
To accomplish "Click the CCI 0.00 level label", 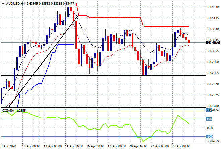I will 210,128.
